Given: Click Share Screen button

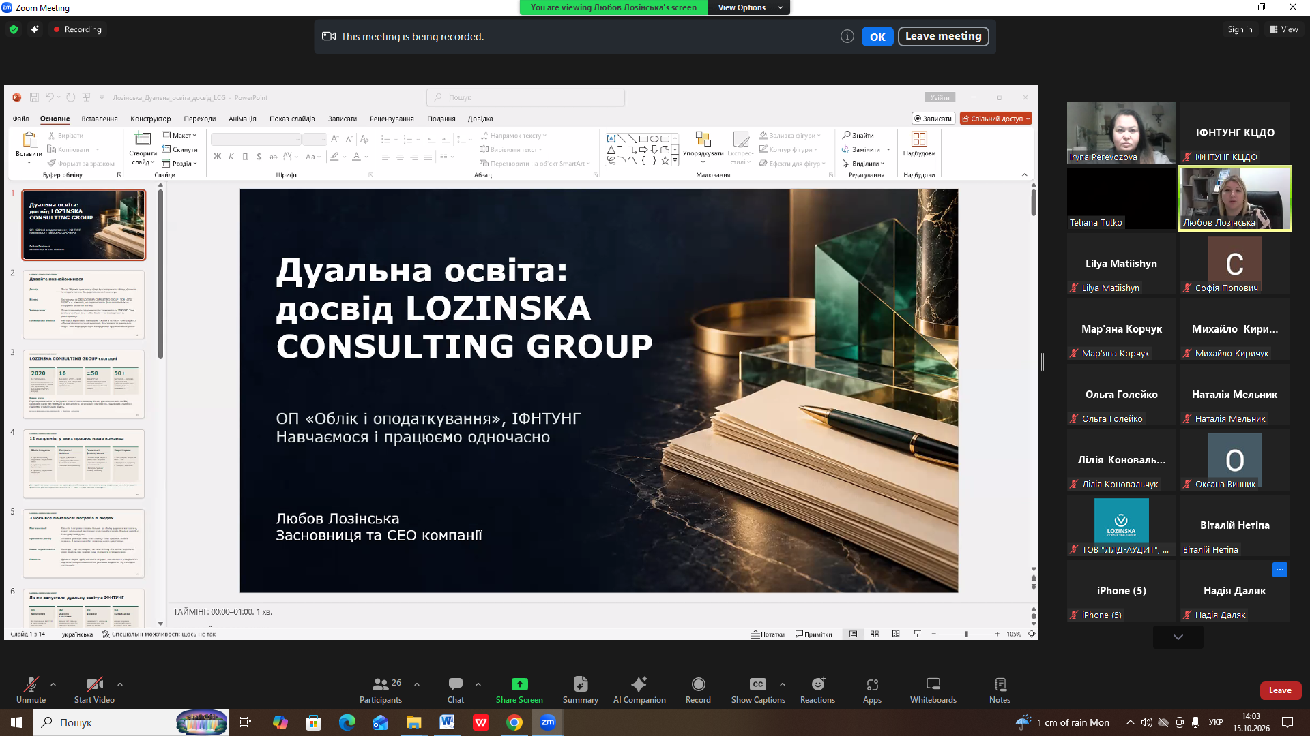Looking at the screenshot, I should pos(519,690).
